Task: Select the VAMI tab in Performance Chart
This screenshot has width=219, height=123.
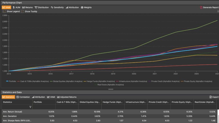Action: (6, 7)
